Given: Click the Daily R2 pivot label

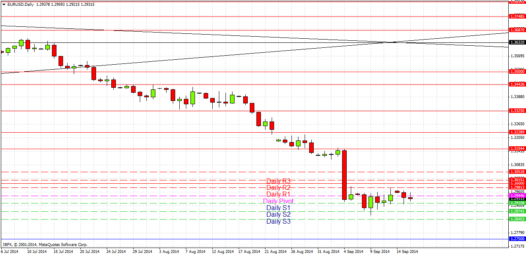Looking at the screenshot, I should (x=278, y=187).
